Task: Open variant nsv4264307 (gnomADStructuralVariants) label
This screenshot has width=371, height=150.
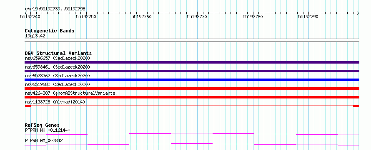Action: pyautogui.click(x=71, y=93)
